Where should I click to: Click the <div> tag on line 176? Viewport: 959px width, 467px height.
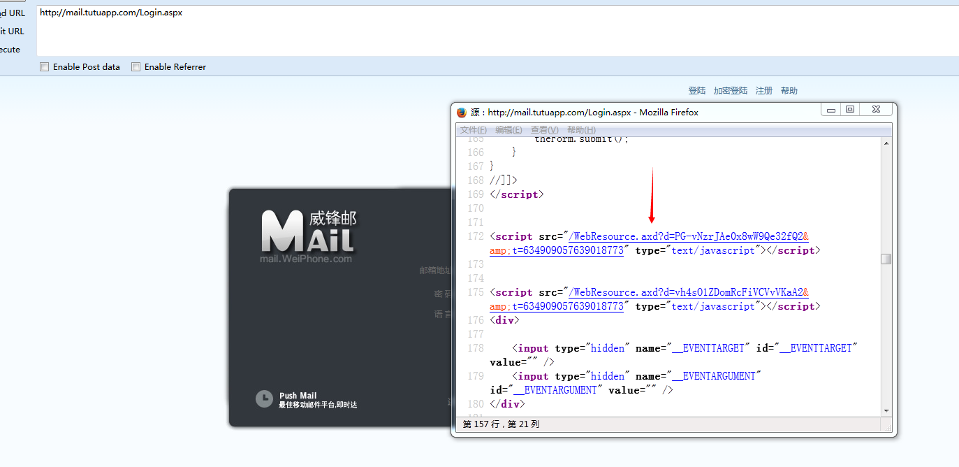coord(504,320)
